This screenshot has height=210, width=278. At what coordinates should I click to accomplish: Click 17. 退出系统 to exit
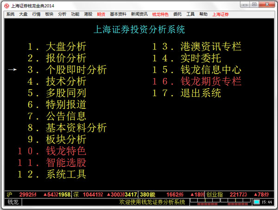point(187,93)
